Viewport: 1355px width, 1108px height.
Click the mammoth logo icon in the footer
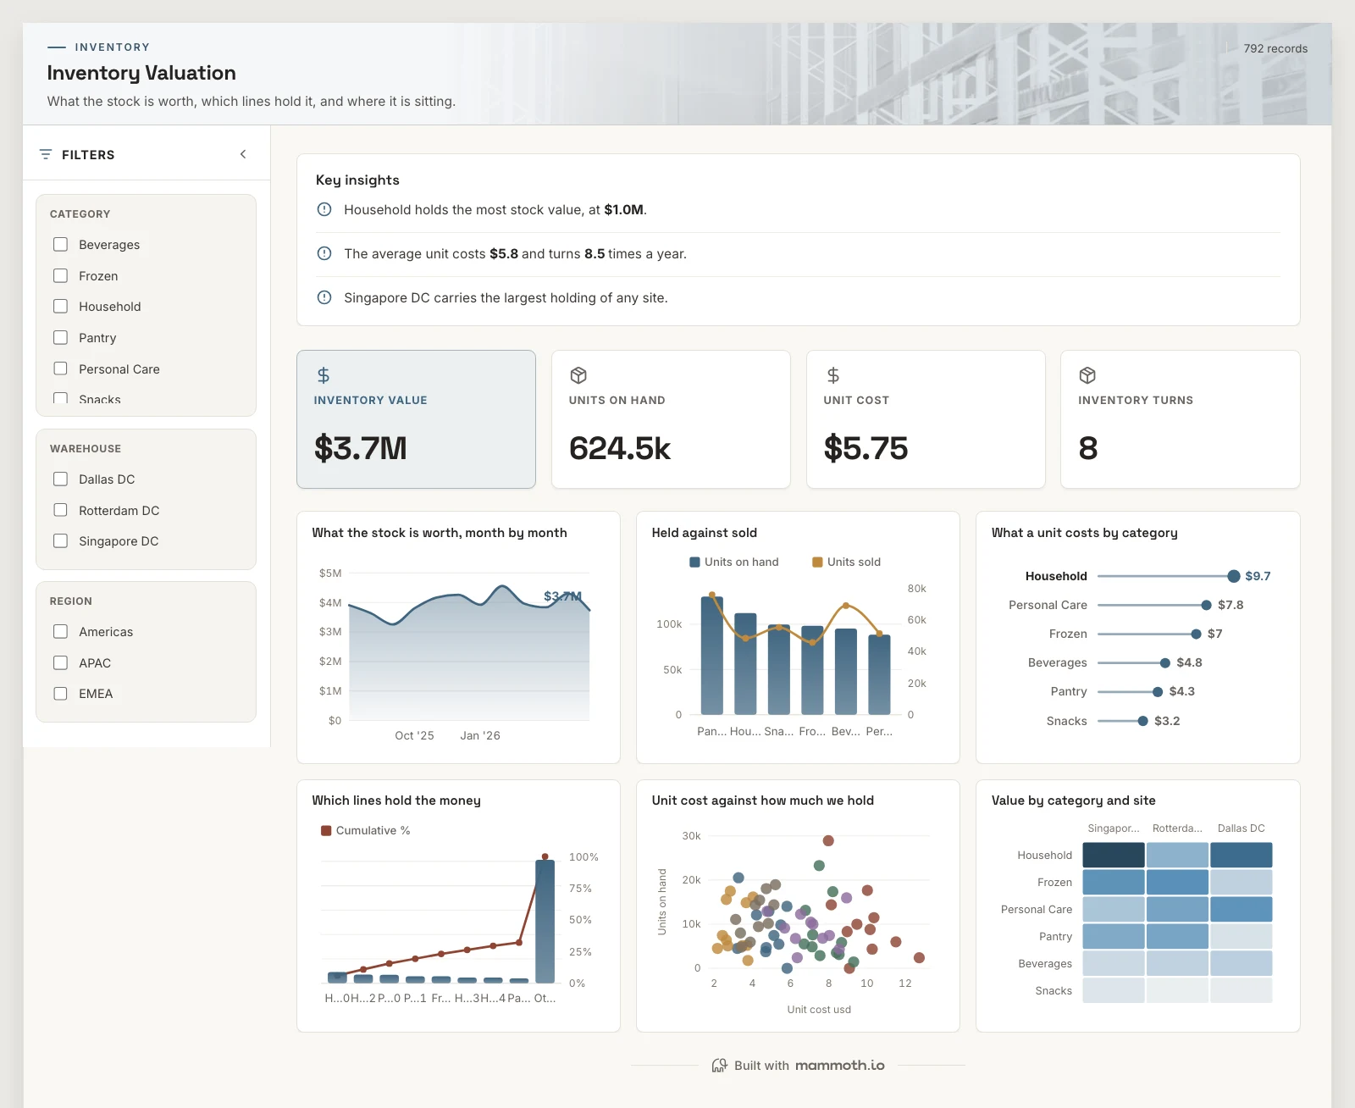[x=719, y=1066]
